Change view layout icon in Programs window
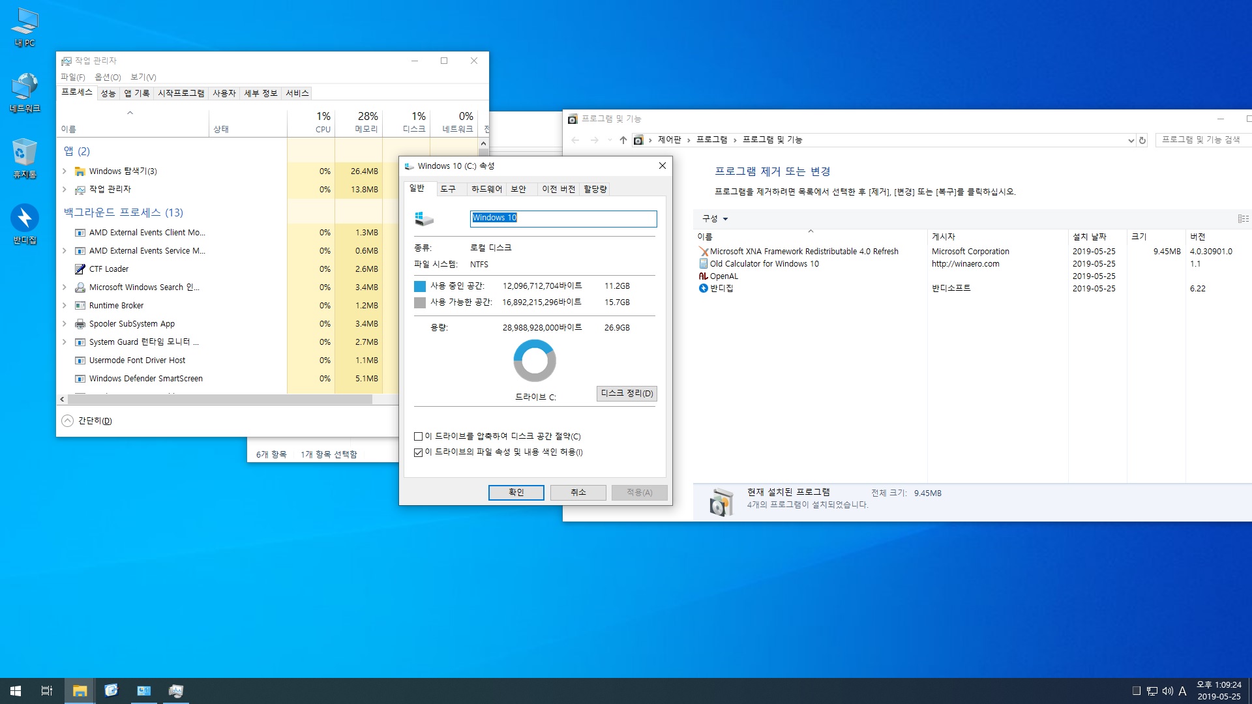The image size is (1252, 704). click(1244, 219)
